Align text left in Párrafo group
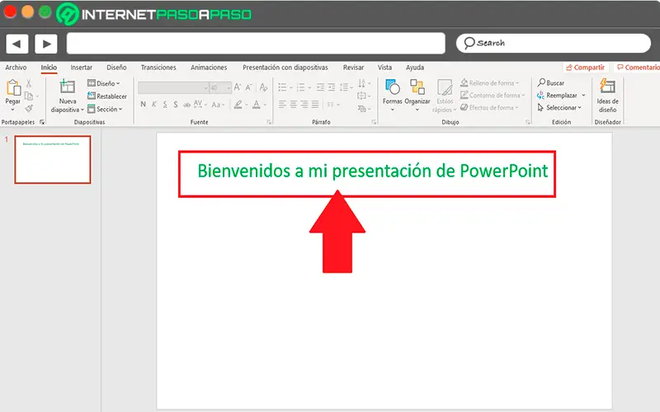 tap(282, 105)
